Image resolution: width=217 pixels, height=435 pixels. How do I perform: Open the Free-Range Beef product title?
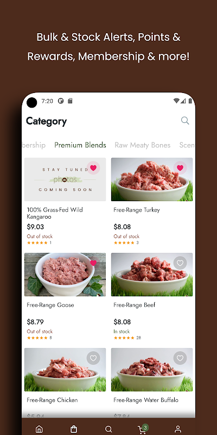point(135,305)
